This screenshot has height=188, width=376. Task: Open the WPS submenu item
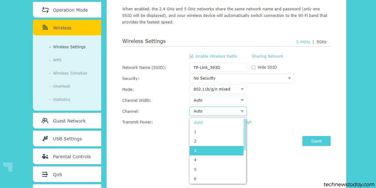coord(57,60)
